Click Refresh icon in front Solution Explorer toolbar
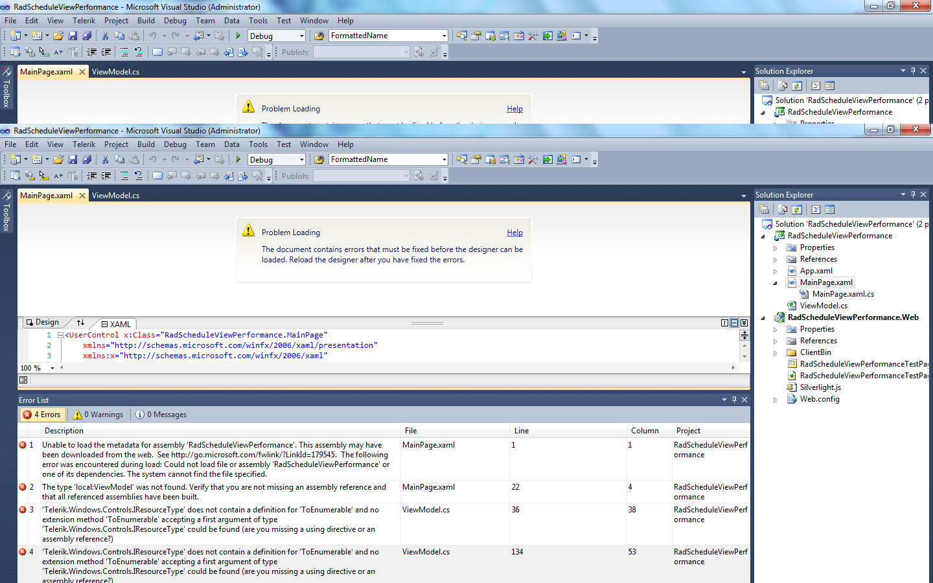This screenshot has height=583, width=933. [797, 210]
